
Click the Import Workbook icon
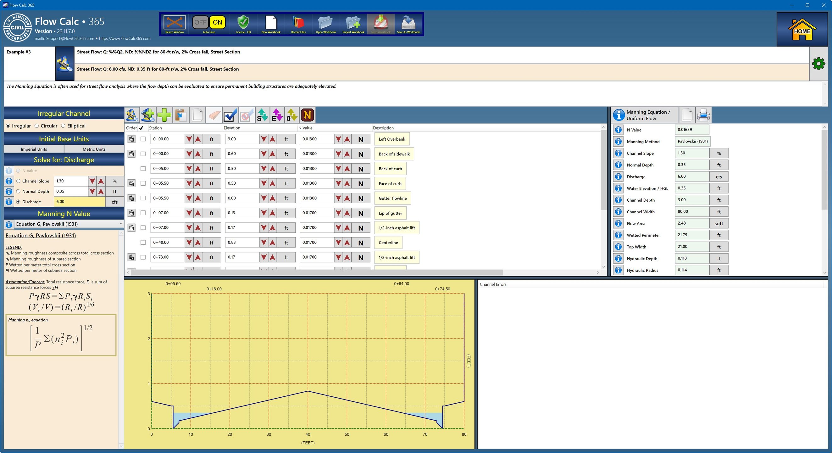[x=353, y=23]
